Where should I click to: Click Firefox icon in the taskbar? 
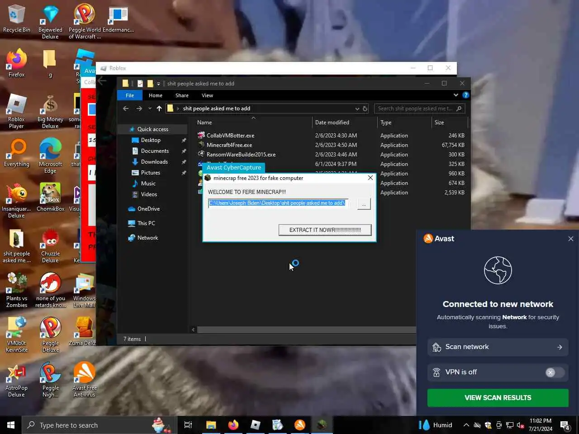(233, 425)
